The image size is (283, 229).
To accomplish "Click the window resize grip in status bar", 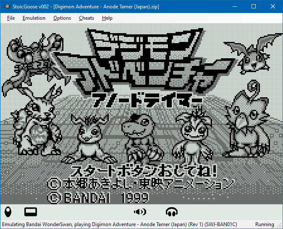I will coord(280,226).
